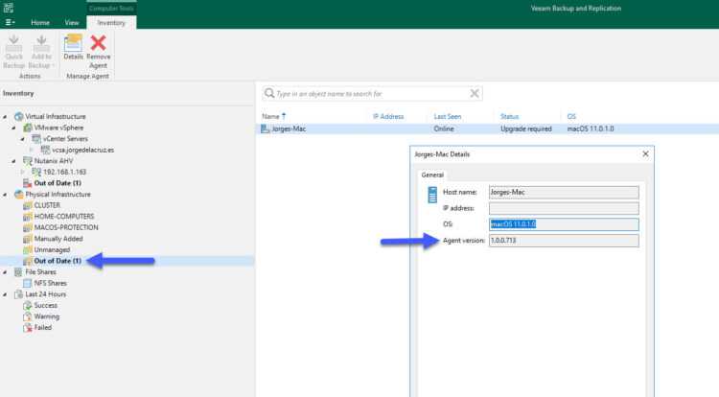Click the Unmanaged group icon
Image resolution: width=719 pixels, height=397 pixels.
coord(28,250)
